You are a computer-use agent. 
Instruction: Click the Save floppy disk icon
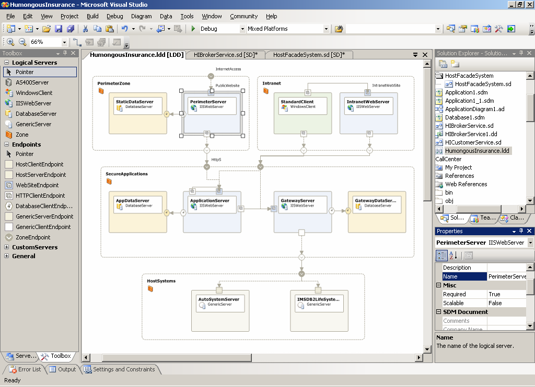pyautogui.click(x=59, y=29)
